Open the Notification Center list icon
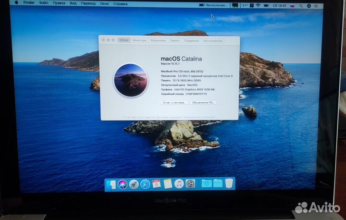The image size is (346, 220). click(x=316, y=6)
